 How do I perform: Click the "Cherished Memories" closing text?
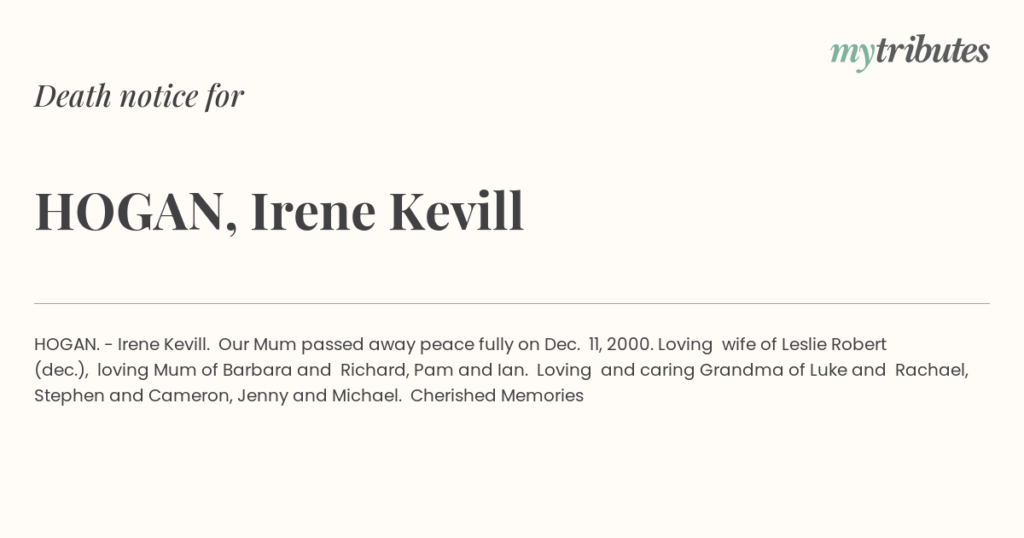497,396
